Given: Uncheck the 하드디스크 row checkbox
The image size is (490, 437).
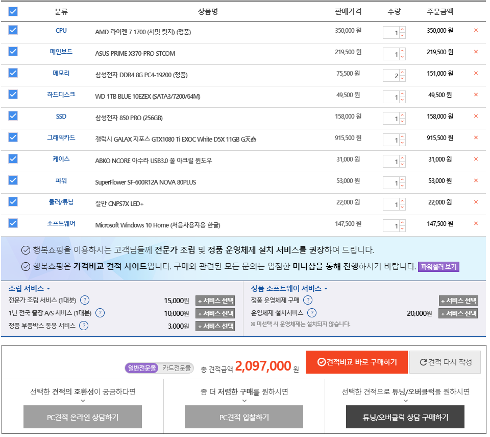Looking at the screenshot, I should [x=13, y=95].
